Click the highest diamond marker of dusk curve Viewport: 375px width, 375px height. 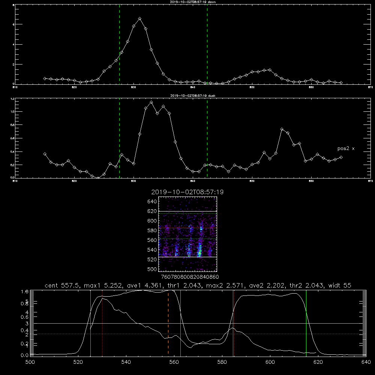[151, 102]
